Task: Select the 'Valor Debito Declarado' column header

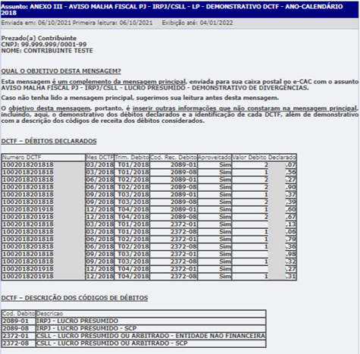Action: 264,158
